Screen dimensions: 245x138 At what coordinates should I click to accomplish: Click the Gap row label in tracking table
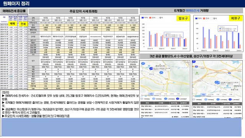tap(33, 89)
